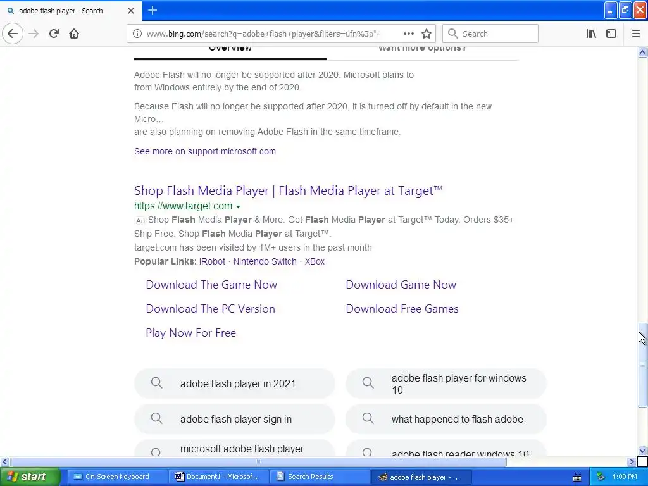648x486 pixels.
Task: Open page actions three-dot menu
Action: [408, 34]
